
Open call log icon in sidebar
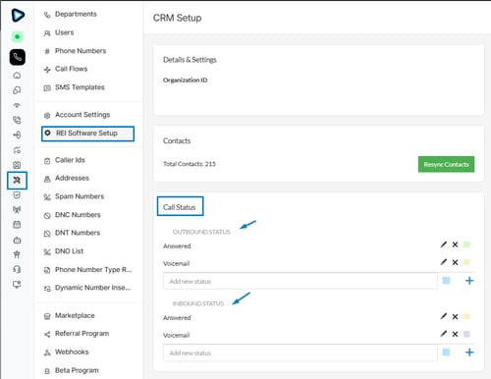coord(17,120)
